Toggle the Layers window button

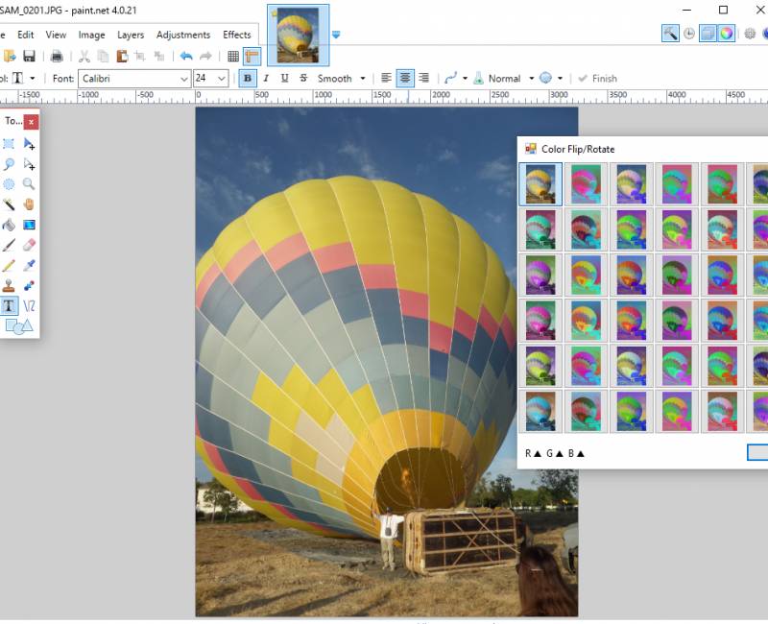coord(708,34)
